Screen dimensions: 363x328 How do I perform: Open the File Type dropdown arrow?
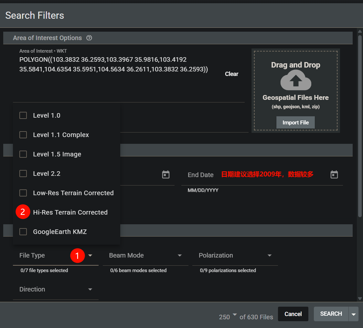point(90,256)
